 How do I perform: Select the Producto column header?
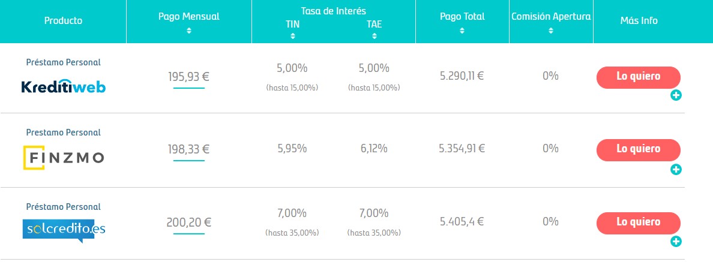63,21
